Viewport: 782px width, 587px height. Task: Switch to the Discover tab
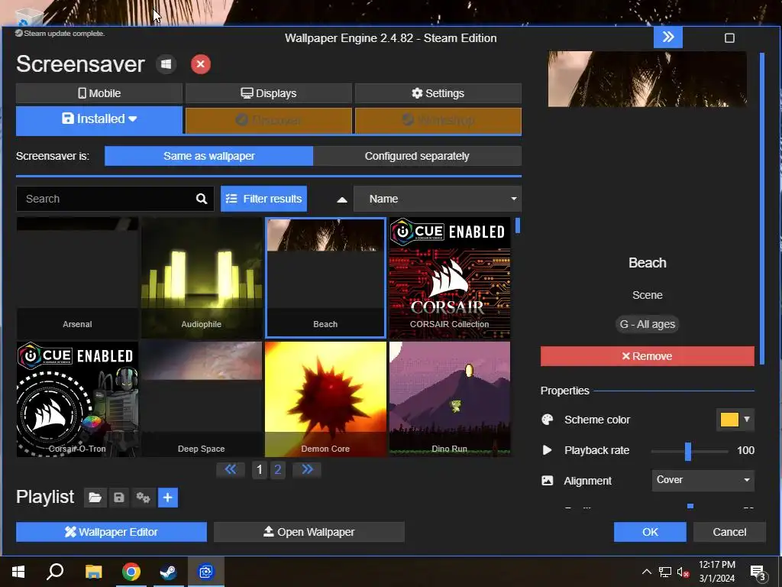point(268,120)
